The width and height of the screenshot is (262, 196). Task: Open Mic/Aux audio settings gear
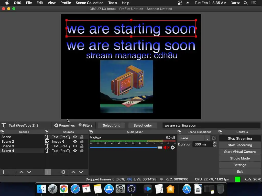(x=173, y=148)
